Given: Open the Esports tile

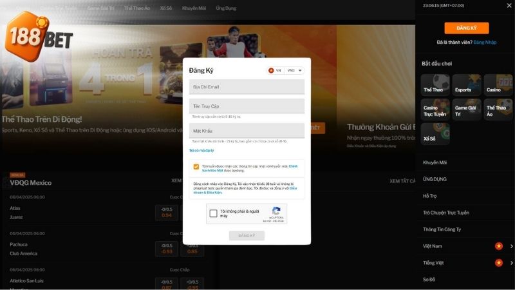Looking at the screenshot, I should click(466, 85).
